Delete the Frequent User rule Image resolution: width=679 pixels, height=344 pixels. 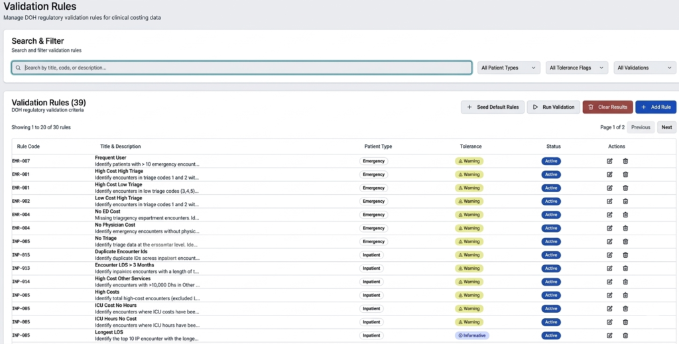(625, 161)
